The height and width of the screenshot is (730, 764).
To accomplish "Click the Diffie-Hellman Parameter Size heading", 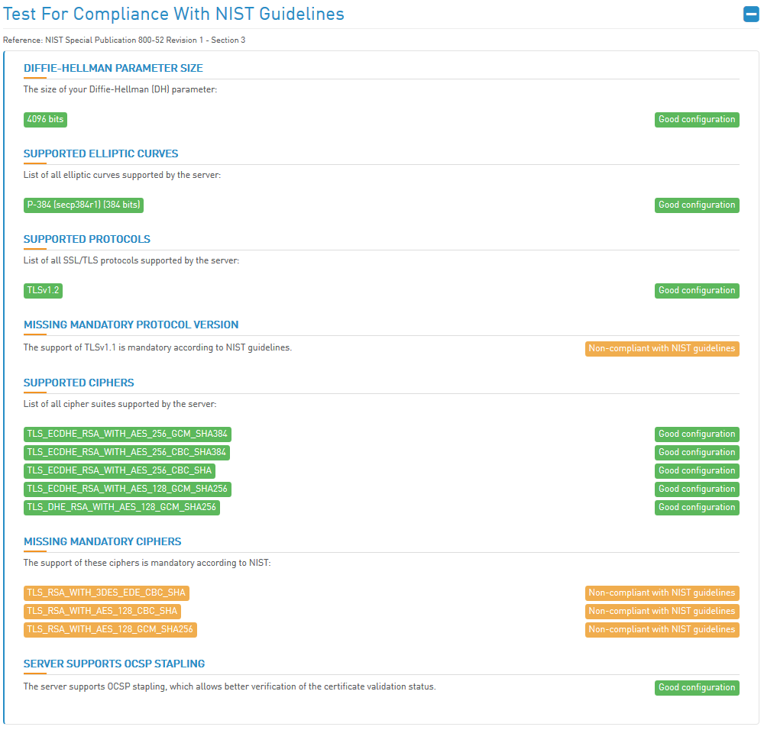I will (113, 68).
